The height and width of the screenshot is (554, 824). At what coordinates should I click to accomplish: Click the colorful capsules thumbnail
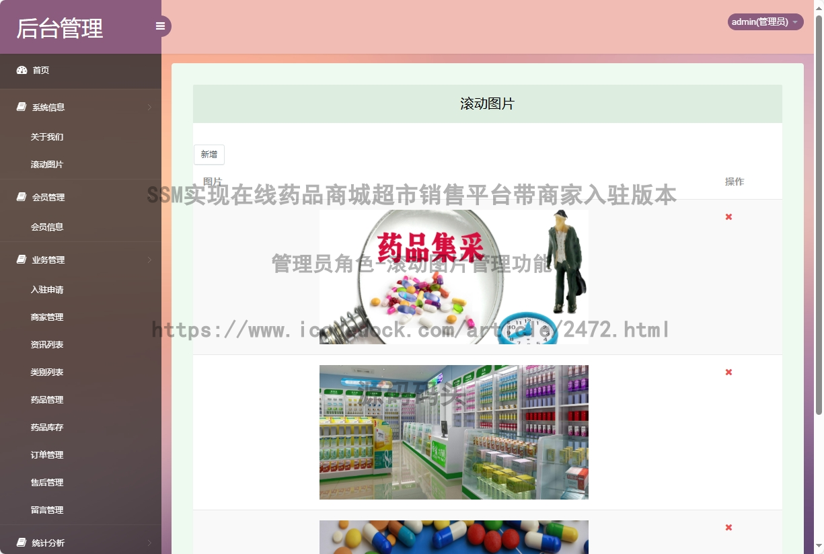coord(454,537)
